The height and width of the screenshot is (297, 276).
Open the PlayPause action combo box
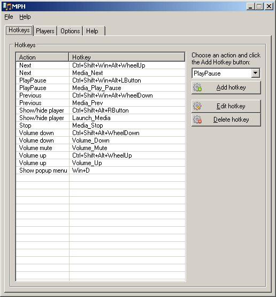pos(226,73)
